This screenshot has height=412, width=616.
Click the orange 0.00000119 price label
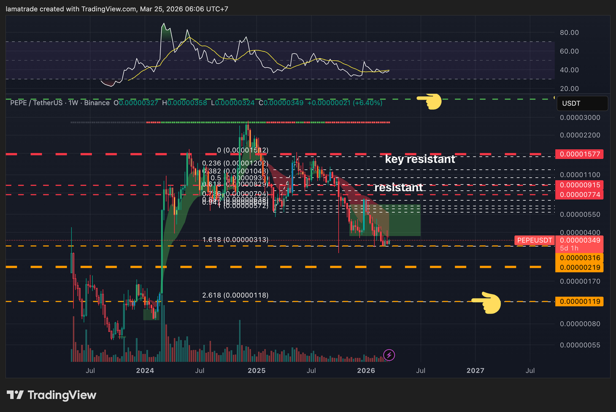(579, 302)
